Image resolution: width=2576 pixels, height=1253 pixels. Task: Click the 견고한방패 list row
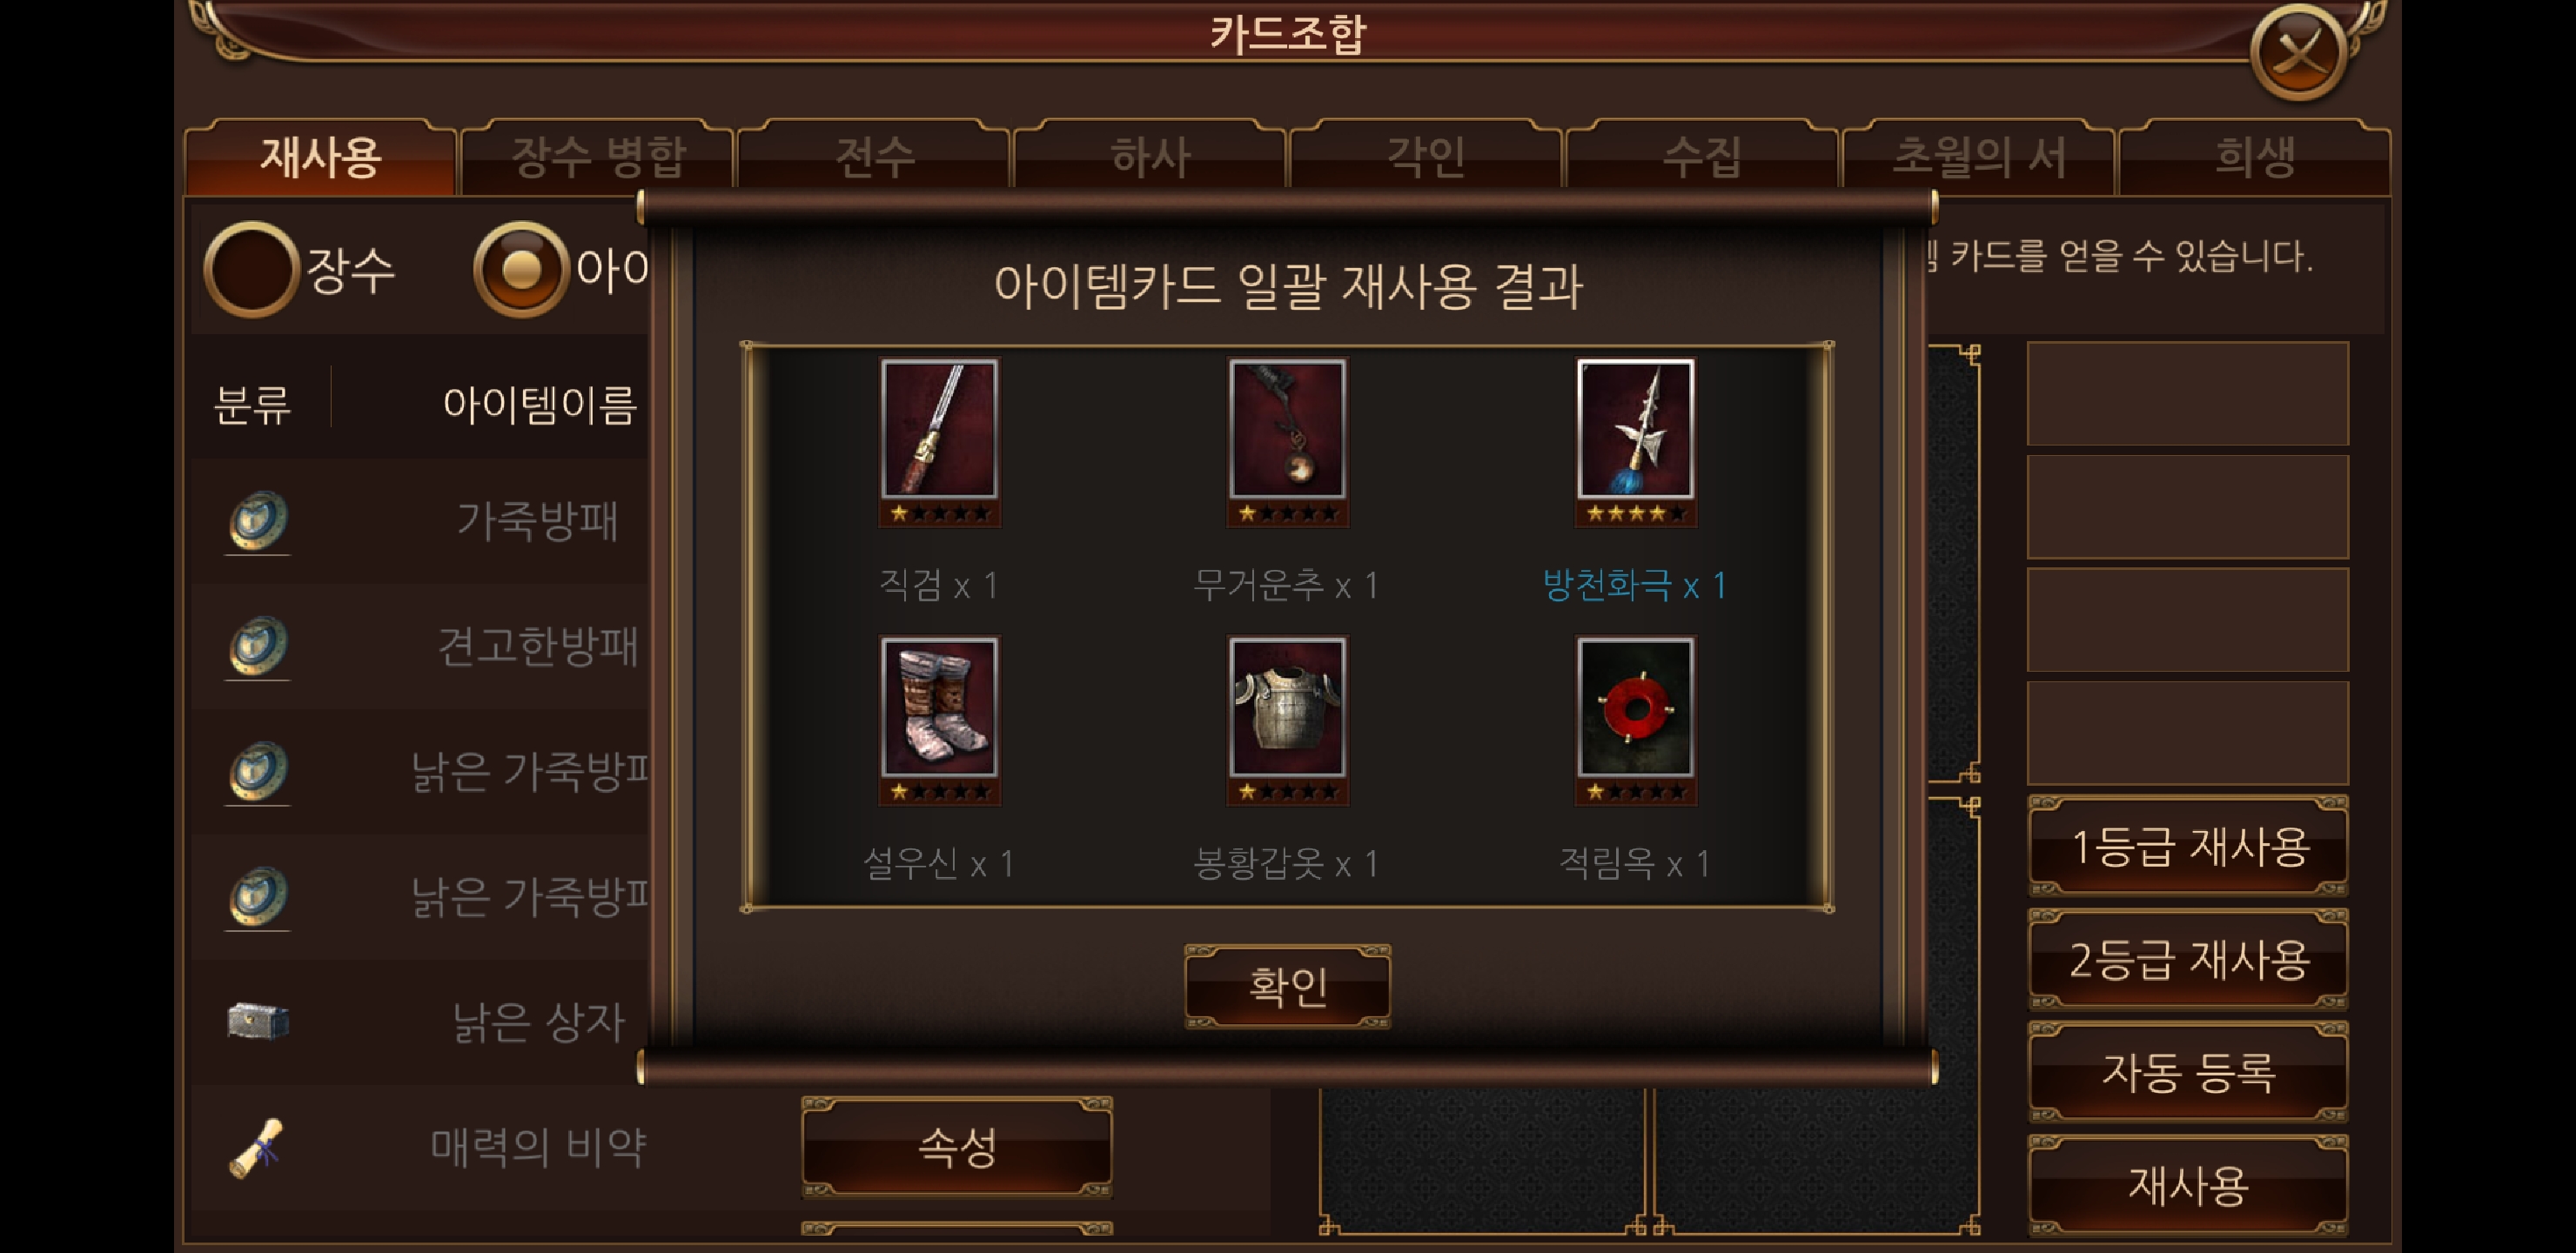tap(420, 646)
